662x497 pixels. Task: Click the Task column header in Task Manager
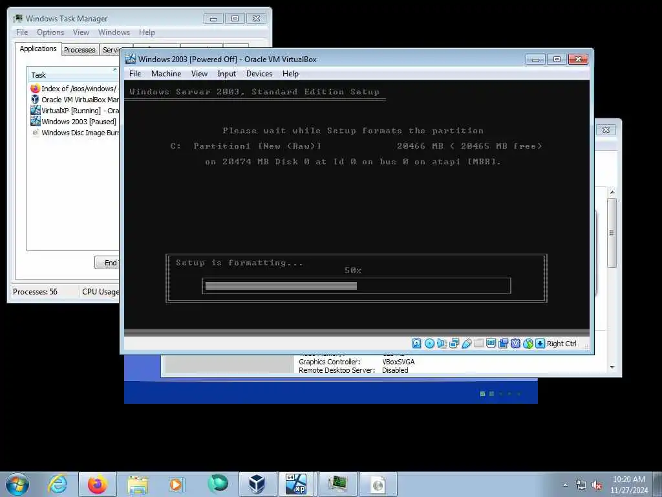pyautogui.click(x=72, y=75)
